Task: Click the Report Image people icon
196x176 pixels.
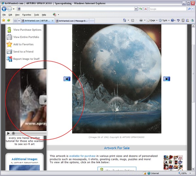Action: click(x=9, y=59)
